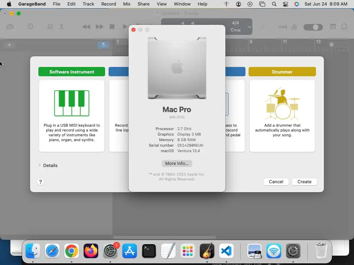Open the Window menu
This screenshot has height=265, width=354.
pos(182,4)
